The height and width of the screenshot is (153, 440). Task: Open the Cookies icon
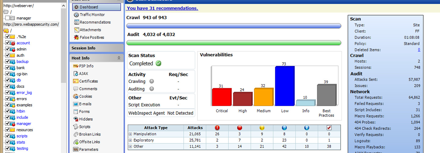76,96
